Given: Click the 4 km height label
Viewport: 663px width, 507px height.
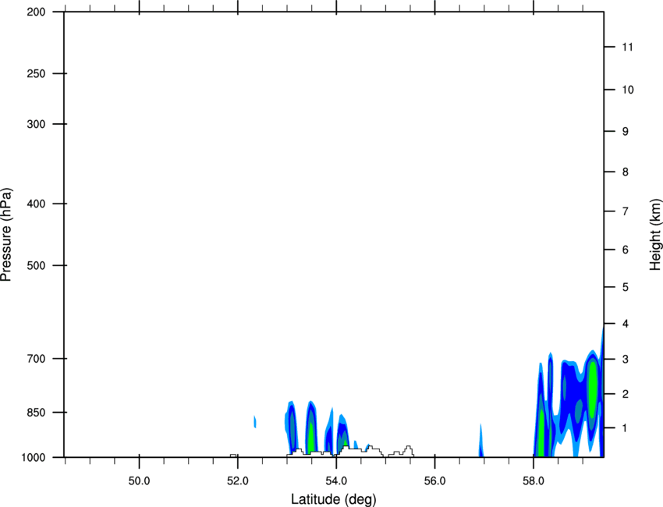Looking at the screenshot, I should click(626, 324).
